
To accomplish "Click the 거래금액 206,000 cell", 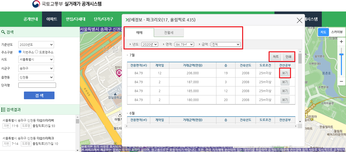I will [192, 73].
